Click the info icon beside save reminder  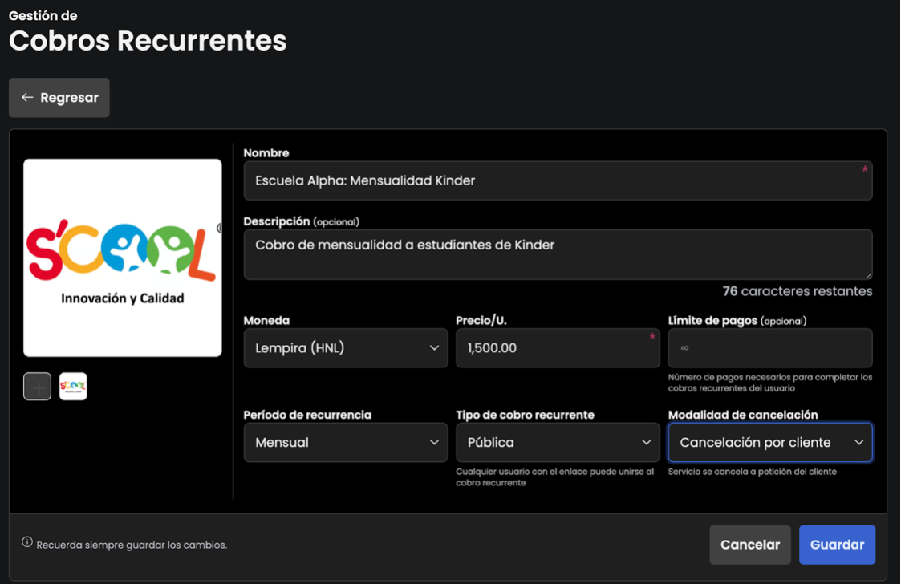click(x=27, y=542)
